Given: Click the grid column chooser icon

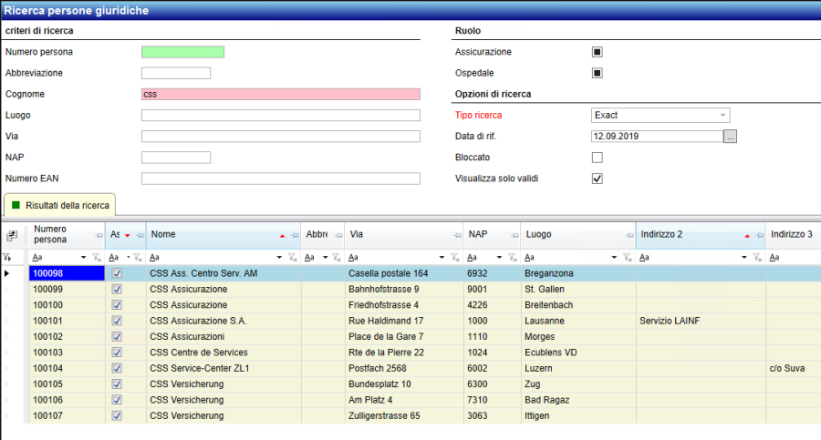Looking at the screenshot, I should pos(12,235).
